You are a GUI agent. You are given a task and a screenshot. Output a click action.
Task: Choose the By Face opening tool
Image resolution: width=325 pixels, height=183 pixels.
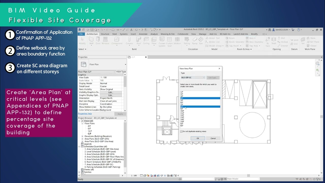268,41
